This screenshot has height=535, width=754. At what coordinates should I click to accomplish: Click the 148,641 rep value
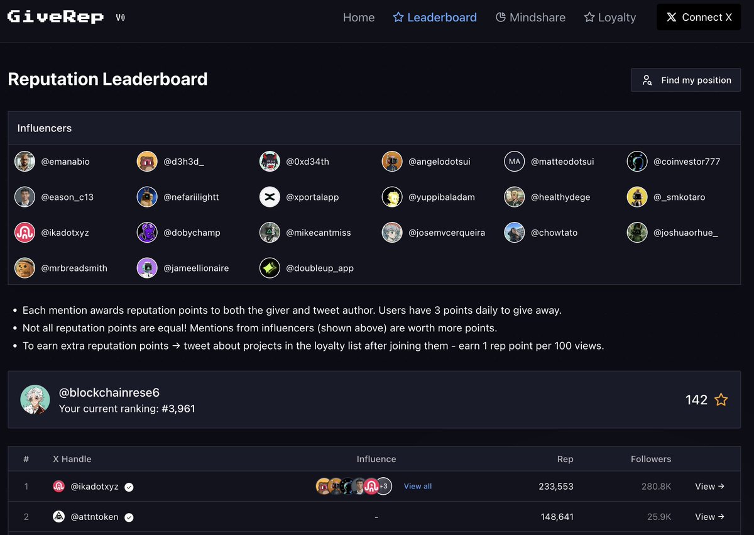pos(557,517)
